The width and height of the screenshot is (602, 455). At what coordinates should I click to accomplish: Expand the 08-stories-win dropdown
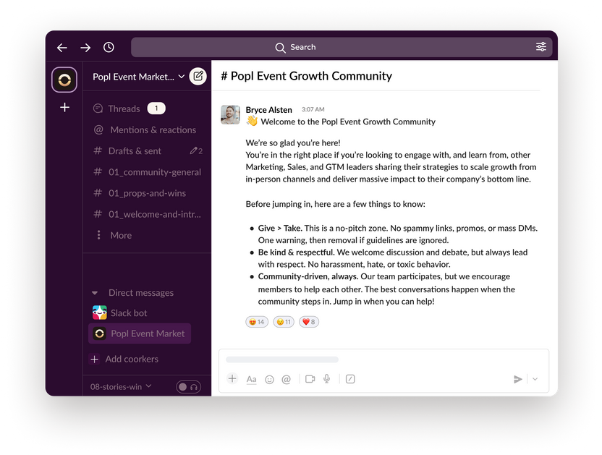coord(121,387)
